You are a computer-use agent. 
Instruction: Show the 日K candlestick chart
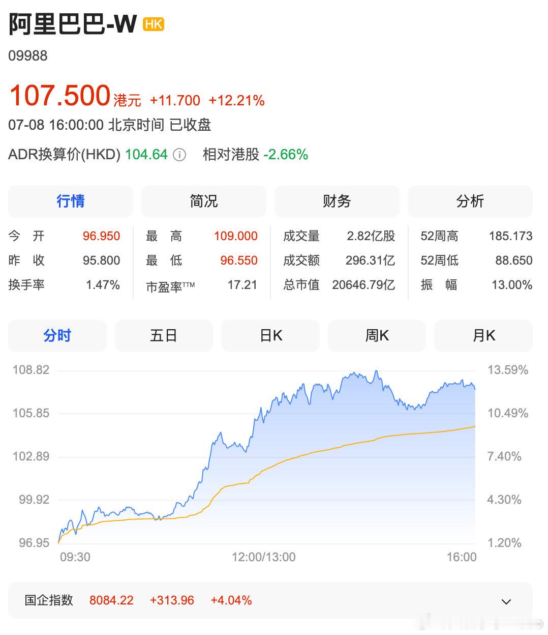coord(270,336)
